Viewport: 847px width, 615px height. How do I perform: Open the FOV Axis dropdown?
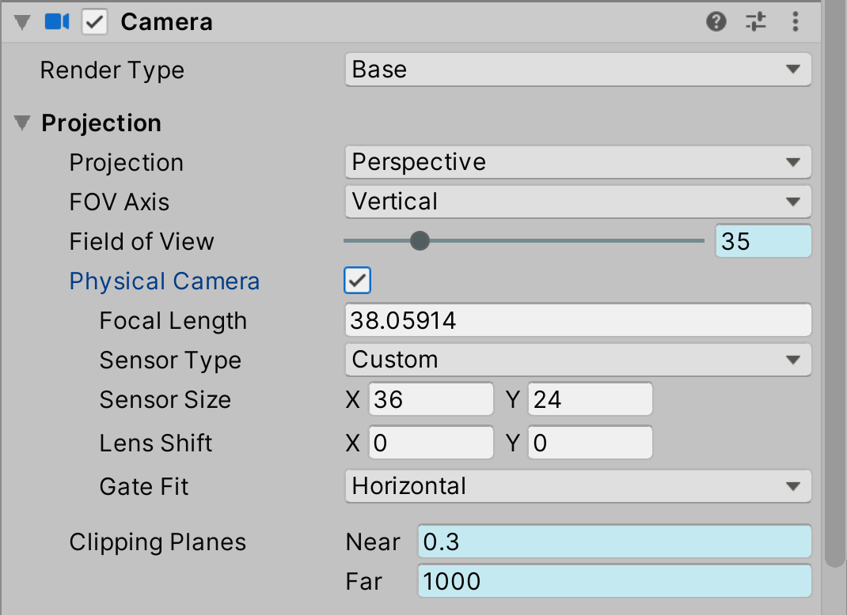point(578,202)
